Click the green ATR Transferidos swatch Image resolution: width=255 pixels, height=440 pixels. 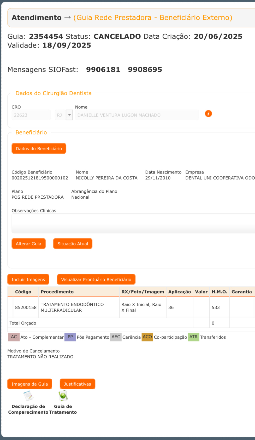pyautogui.click(x=193, y=337)
